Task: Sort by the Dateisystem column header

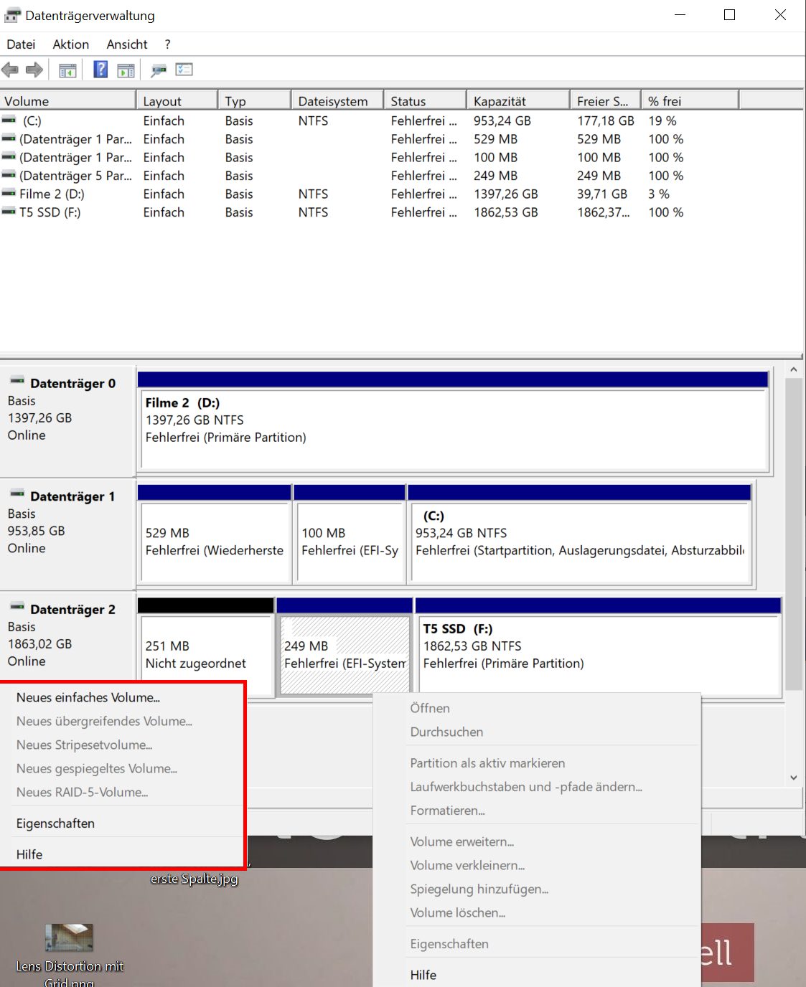Action: pyautogui.click(x=337, y=101)
